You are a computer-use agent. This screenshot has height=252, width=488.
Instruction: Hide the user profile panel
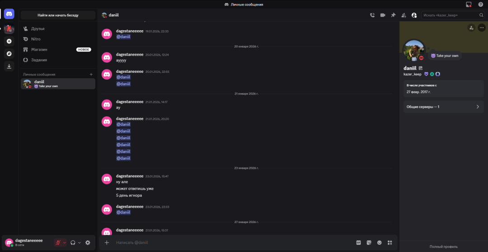click(414, 15)
